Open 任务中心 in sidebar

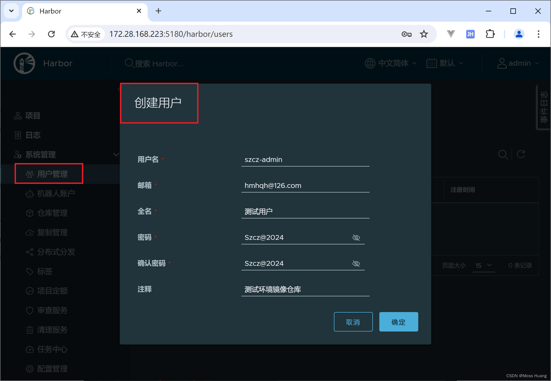(52, 349)
